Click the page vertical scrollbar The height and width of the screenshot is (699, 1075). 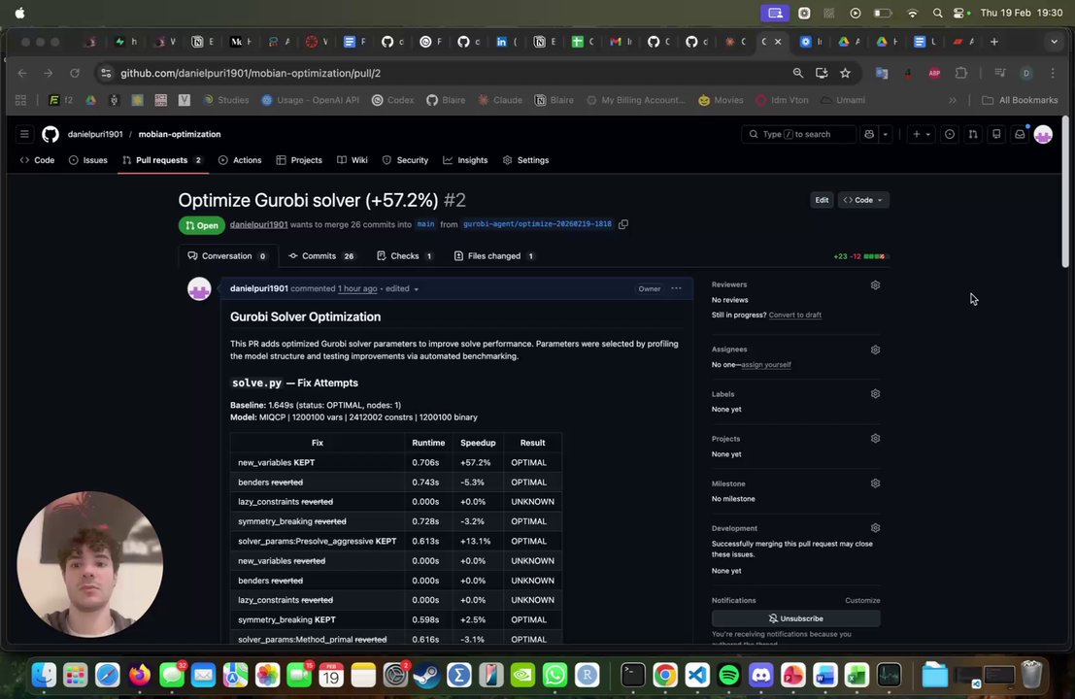(1064, 192)
